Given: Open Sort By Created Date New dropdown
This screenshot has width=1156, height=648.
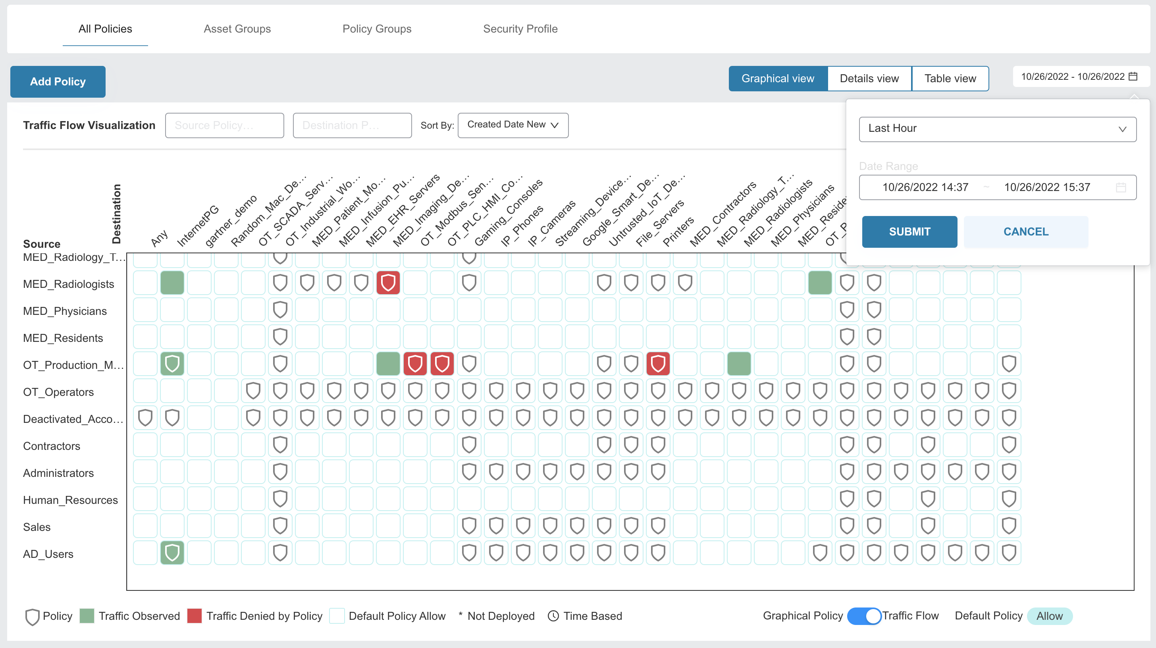Looking at the screenshot, I should tap(512, 125).
